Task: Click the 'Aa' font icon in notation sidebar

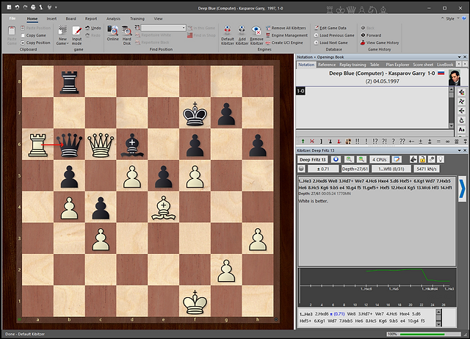Action: 462,130
